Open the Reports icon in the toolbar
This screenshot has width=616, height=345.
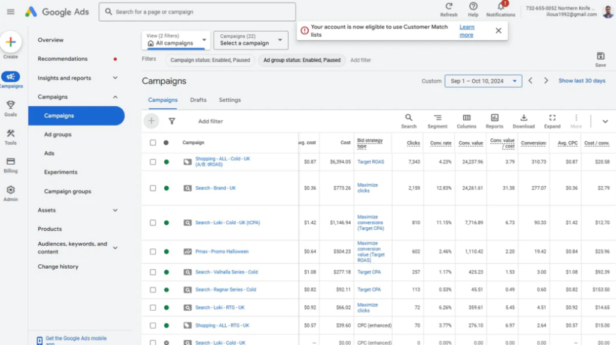click(x=494, y=118)
